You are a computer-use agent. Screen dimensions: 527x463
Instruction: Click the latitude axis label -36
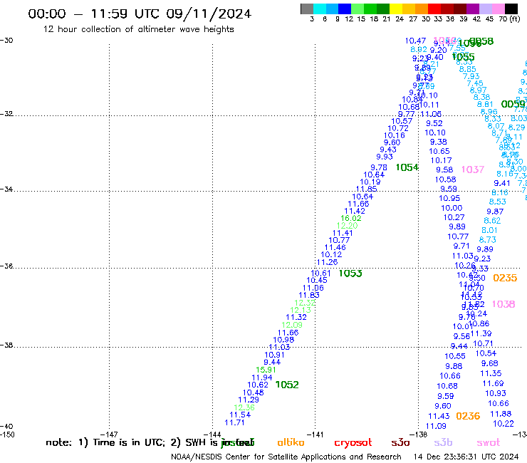tap(6, 266)
